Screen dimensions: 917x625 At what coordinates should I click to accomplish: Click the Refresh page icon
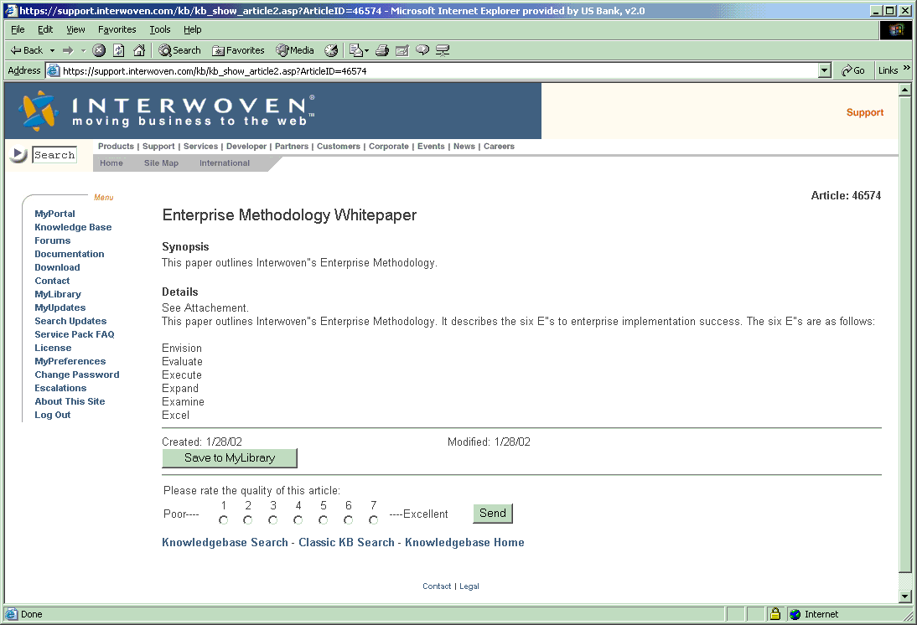[x=119, y=50]
